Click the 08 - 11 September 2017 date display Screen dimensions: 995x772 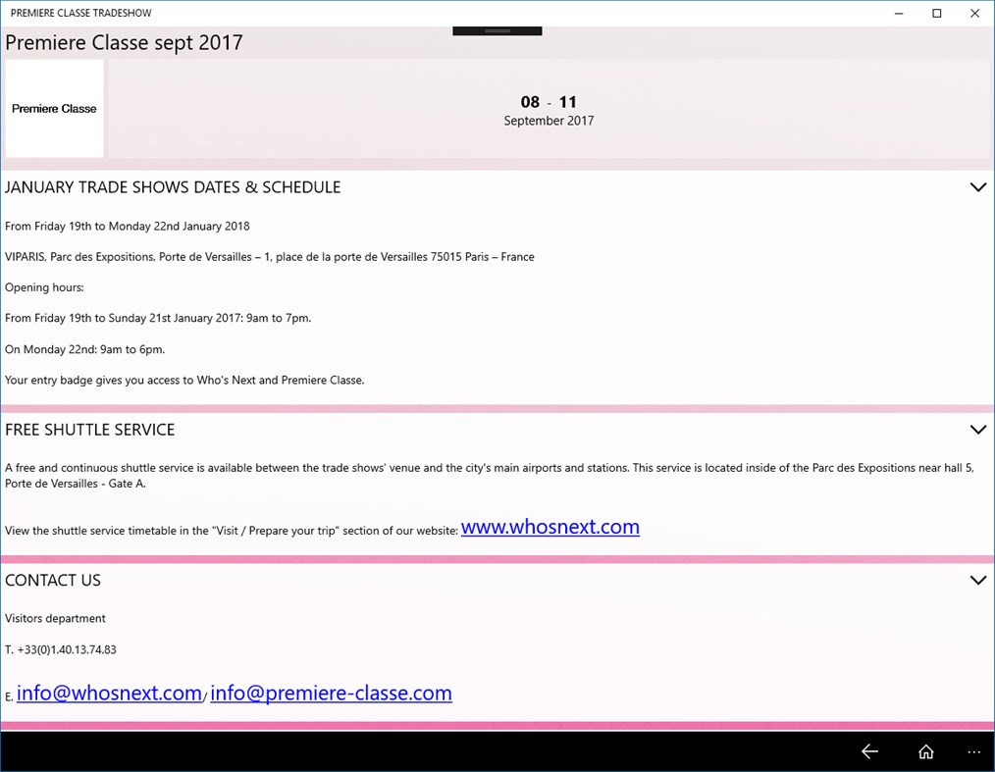point(548,109)
